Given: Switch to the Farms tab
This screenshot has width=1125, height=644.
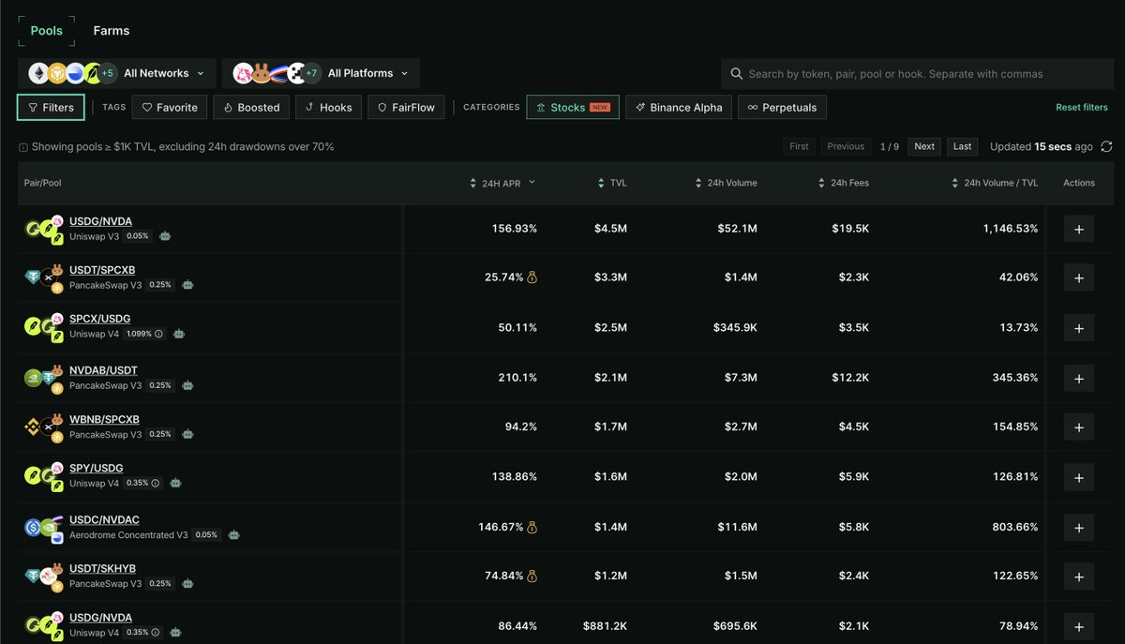Looking at the screenshot, I should tap(112, 31).
